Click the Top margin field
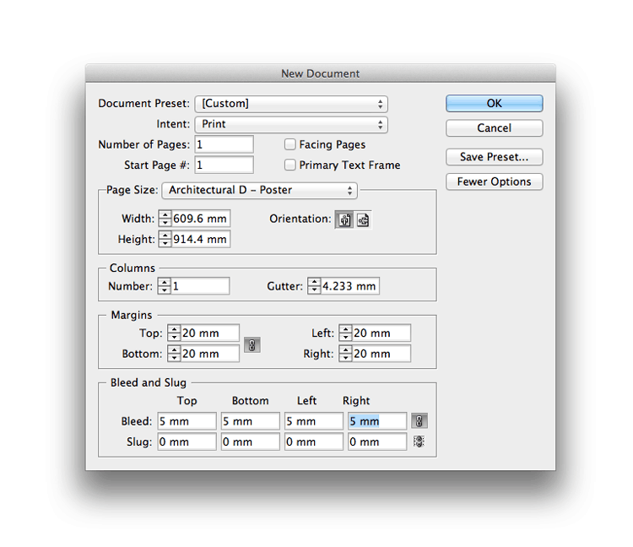 pos(210,333)
